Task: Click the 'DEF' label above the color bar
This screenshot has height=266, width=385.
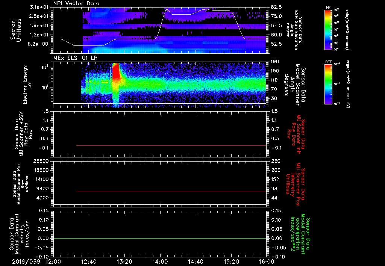Action: (329, 62)
